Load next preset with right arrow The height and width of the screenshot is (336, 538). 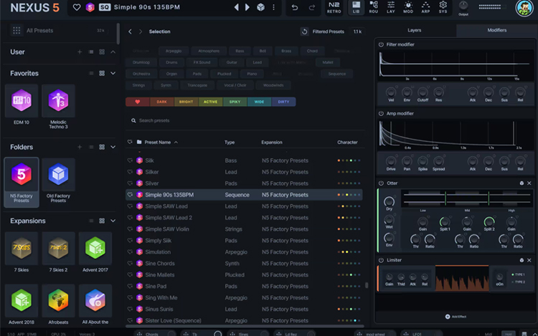pyautogui.click(x=247, y=7)
